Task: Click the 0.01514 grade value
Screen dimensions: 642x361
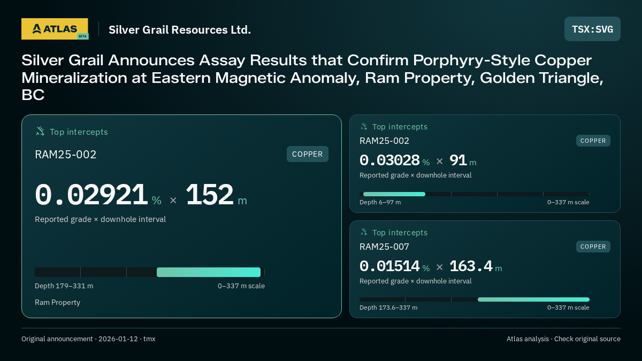Action: point(389,266)
